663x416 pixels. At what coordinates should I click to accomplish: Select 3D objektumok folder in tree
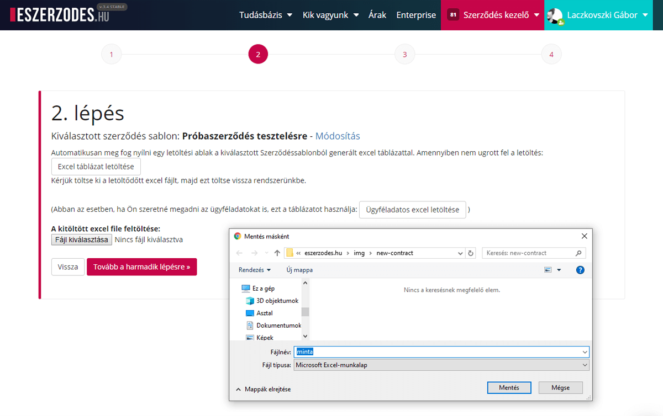pyautogui.click(x=277, y=301)
